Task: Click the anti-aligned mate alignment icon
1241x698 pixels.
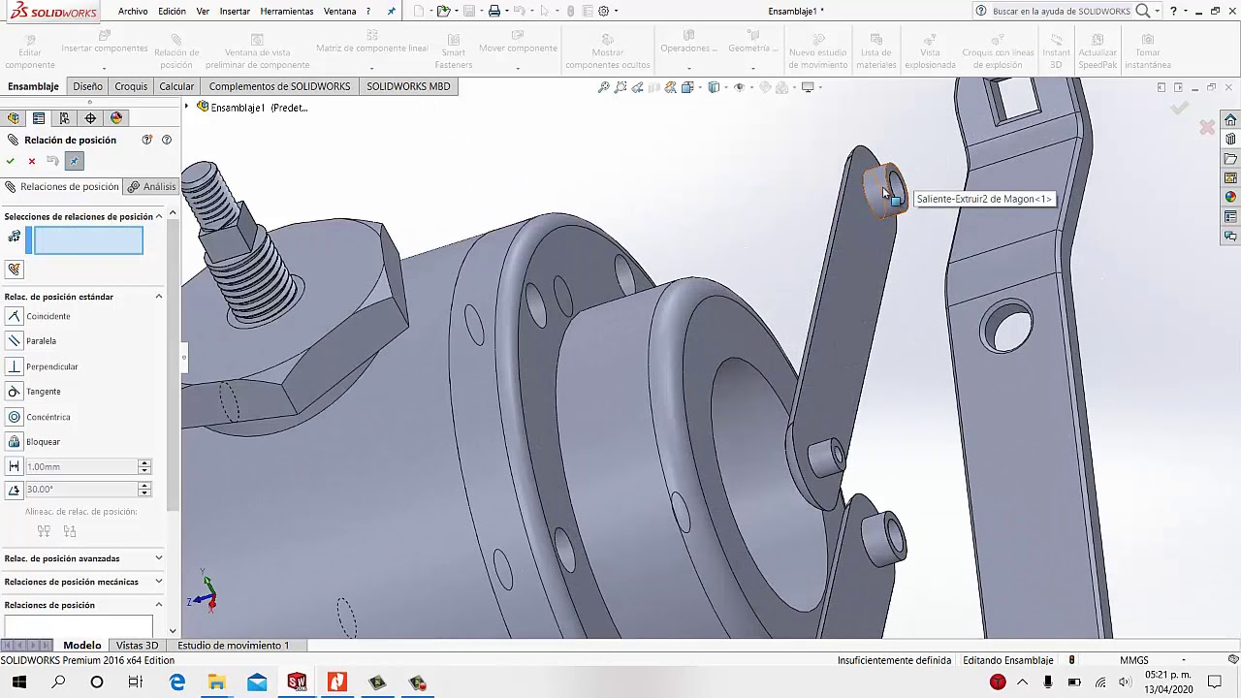Action: coord(70,531)
